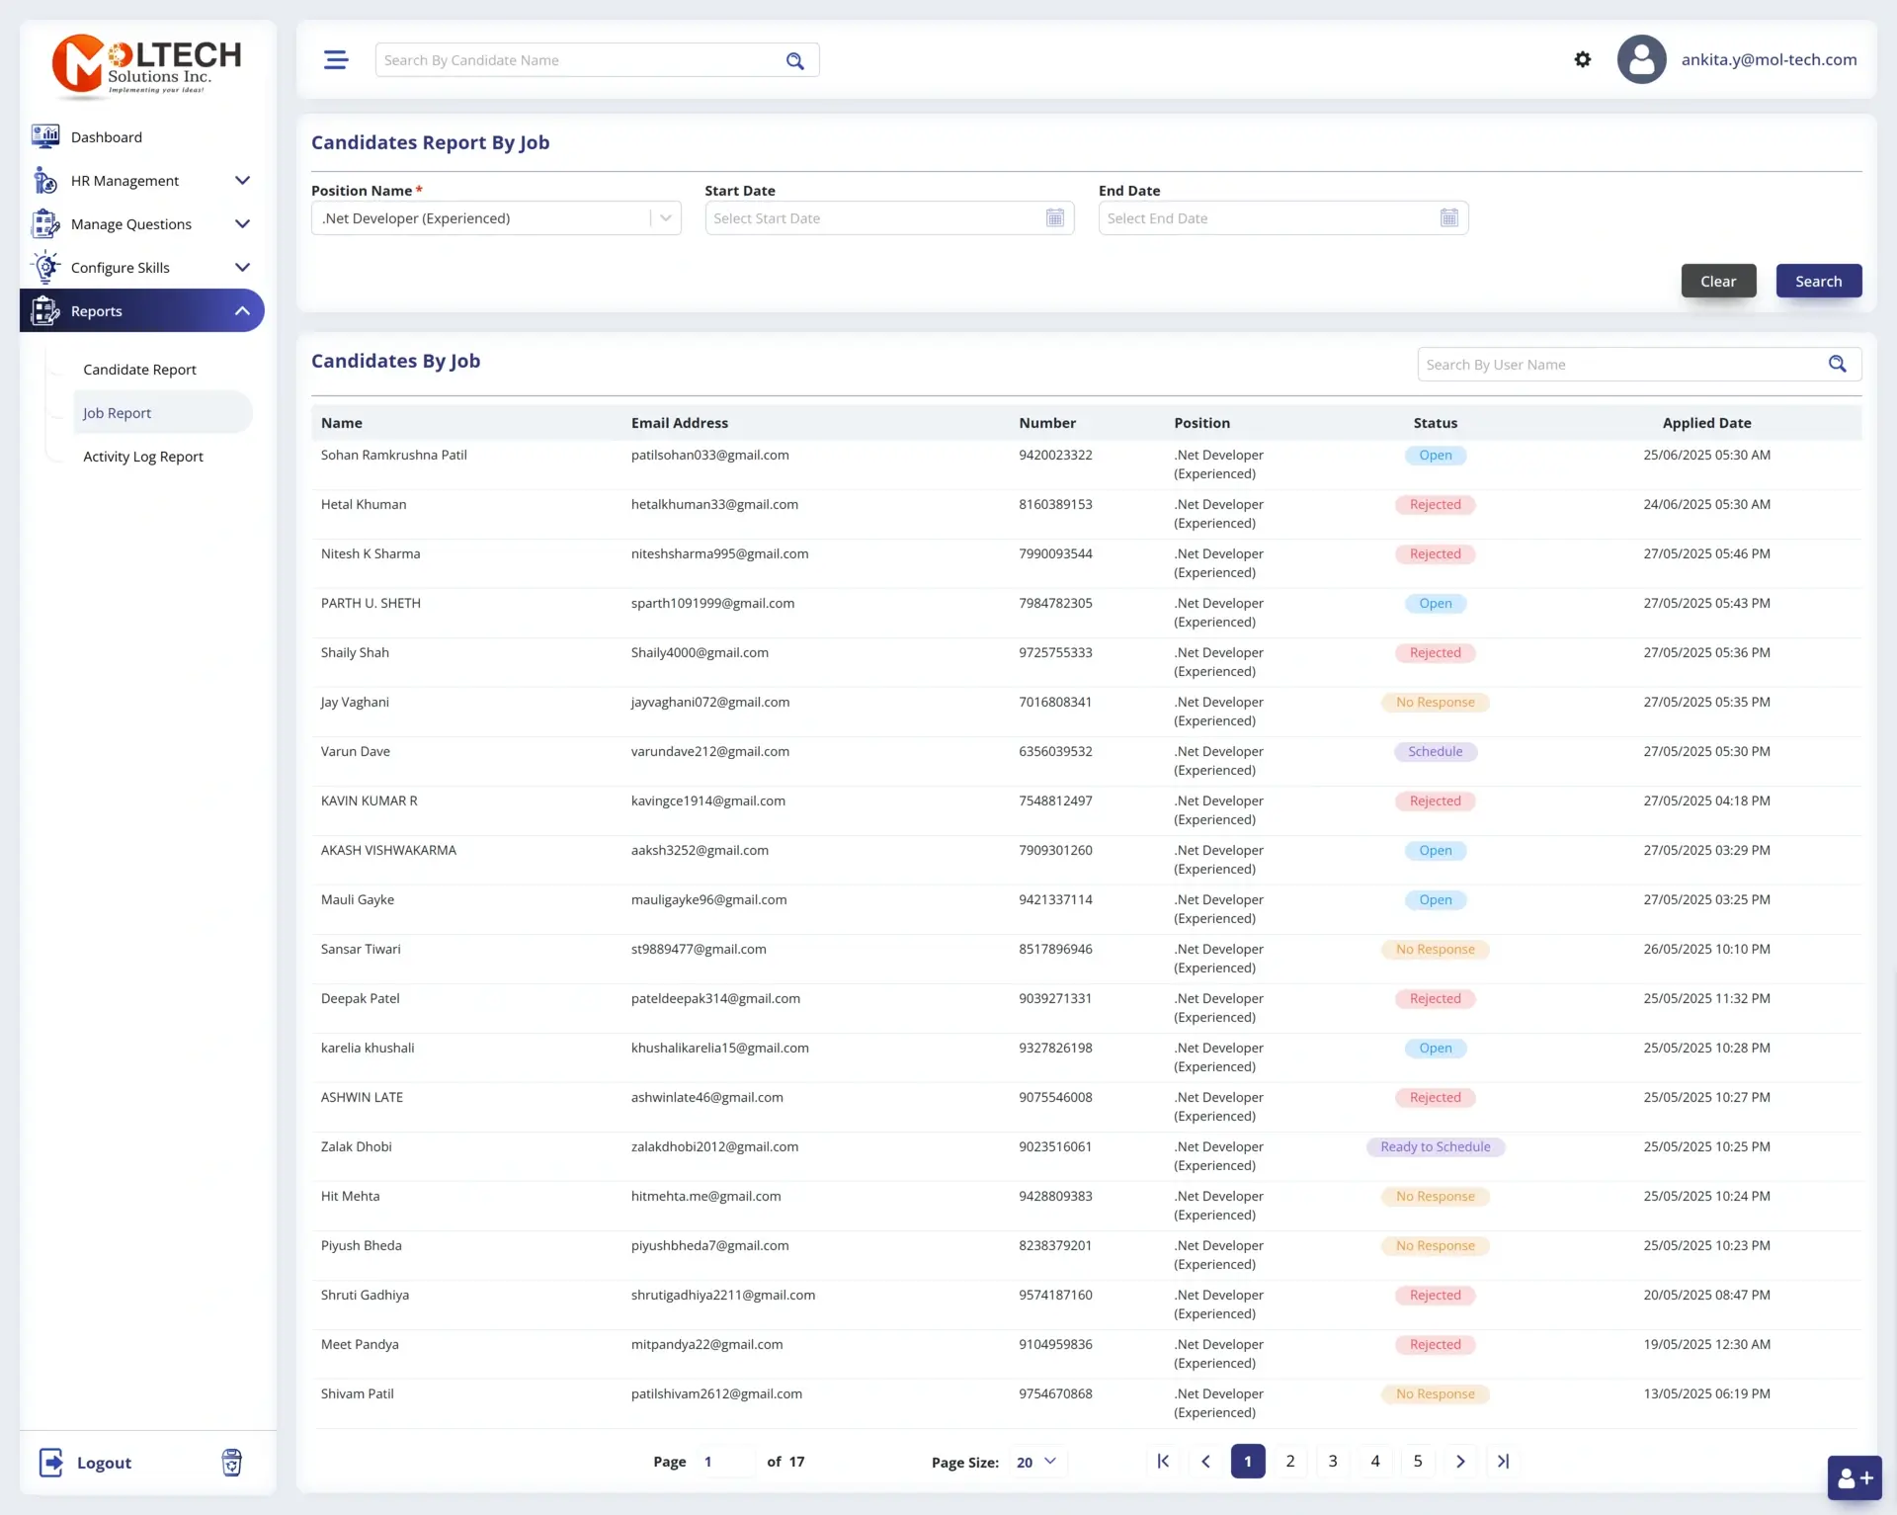Screen dimensions: 1897x1515
Task: Click the Reports clipboard icon
Action: pos(45,310)
